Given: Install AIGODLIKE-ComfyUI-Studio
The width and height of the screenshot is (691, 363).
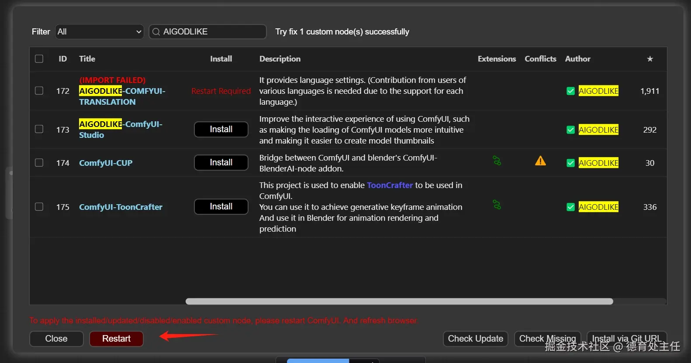Looking at the screenshot, I should pyautogui.click(x=221, y=130).
